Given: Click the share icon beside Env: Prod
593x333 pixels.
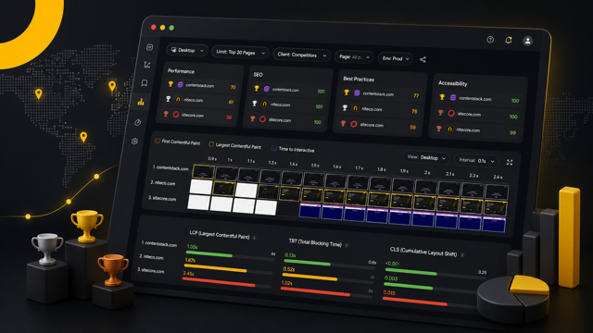Looking at the screenshot, I should (423, 59).
